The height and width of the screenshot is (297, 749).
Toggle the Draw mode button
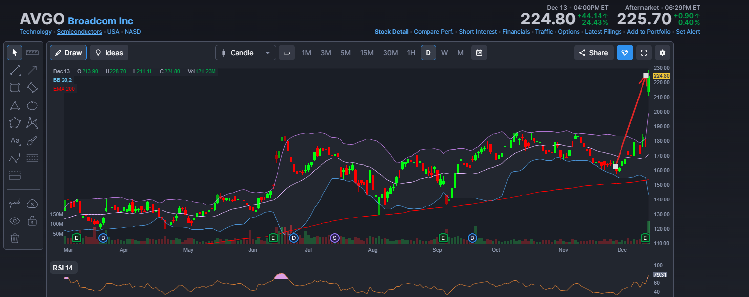(68, 53)
